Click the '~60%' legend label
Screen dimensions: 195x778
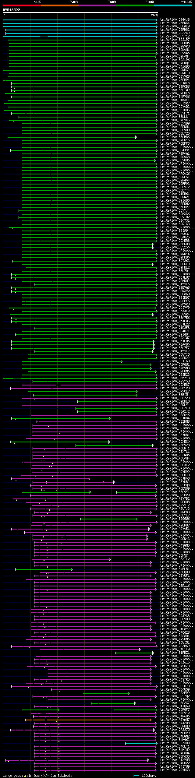112,2
